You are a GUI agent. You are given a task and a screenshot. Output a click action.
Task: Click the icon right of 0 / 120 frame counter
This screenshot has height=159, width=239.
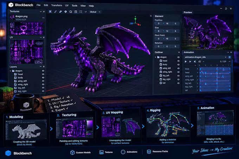pyautogui.click(x=230, y=61)
